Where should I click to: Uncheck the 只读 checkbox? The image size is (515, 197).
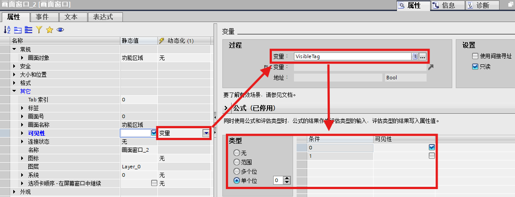[475, 67]
